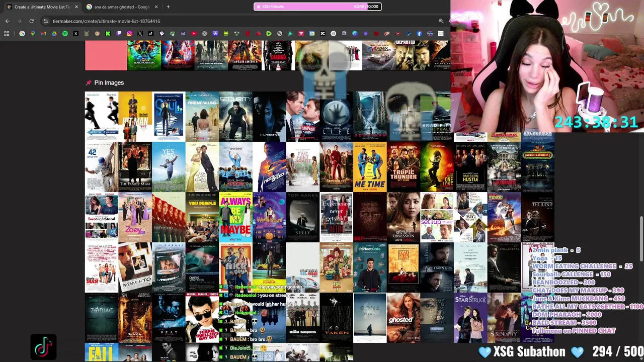Open the Facebook bookmark icon
This screenshot has width=644, height=362.
pos(419,34)
